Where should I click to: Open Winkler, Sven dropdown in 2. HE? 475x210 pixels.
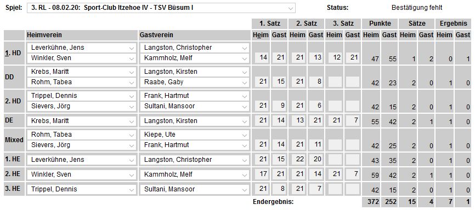coord(81,174)
